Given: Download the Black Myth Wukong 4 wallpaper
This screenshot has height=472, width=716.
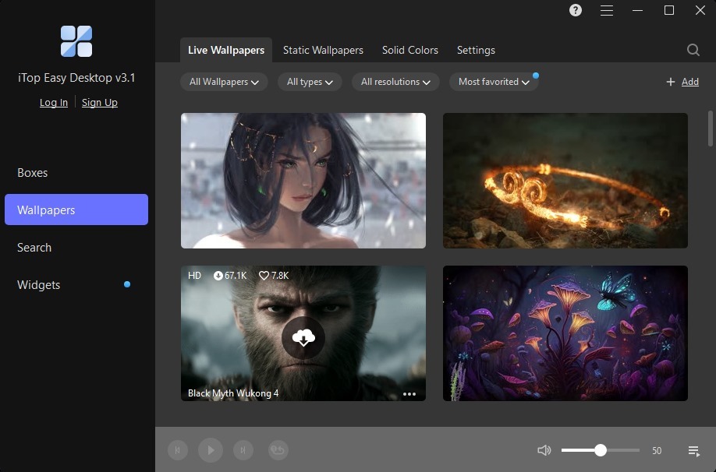Looking at the screenshot, I should click(x=303, y=337).
